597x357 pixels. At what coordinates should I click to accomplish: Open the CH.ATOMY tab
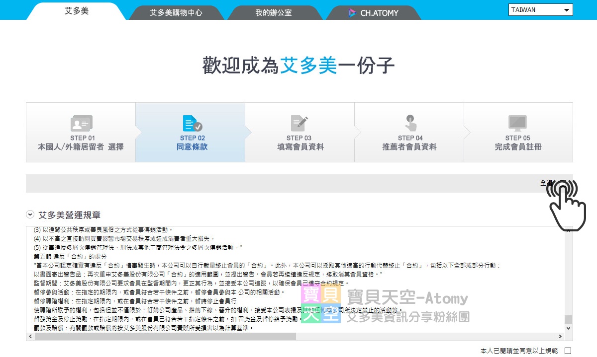click(374, 13)
